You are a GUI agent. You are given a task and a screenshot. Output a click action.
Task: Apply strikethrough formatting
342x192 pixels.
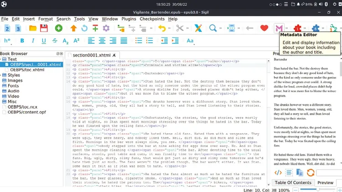(55, 41)
